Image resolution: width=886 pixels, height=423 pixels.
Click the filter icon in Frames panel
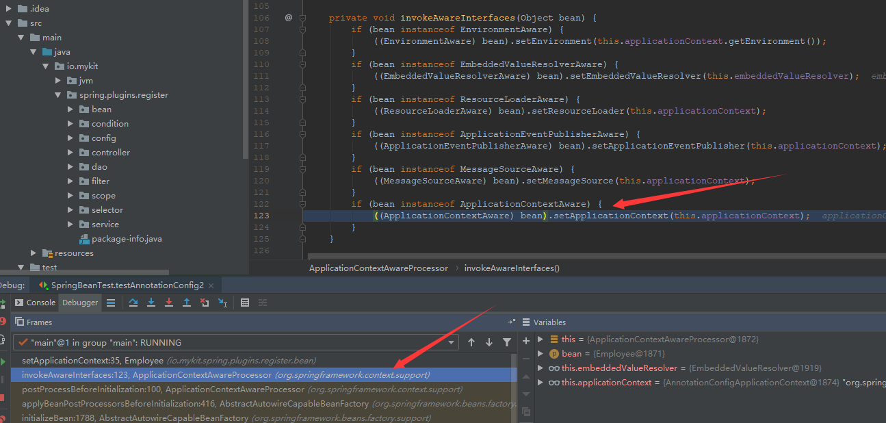[506, 342]
